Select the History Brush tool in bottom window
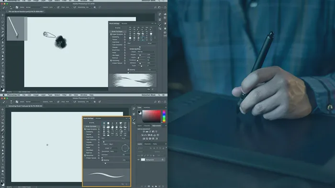 click(2, 140)
